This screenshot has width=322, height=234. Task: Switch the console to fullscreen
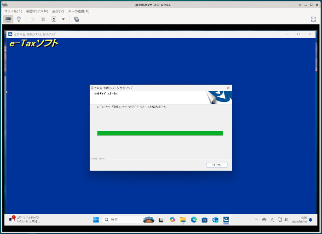coord(313,19)
